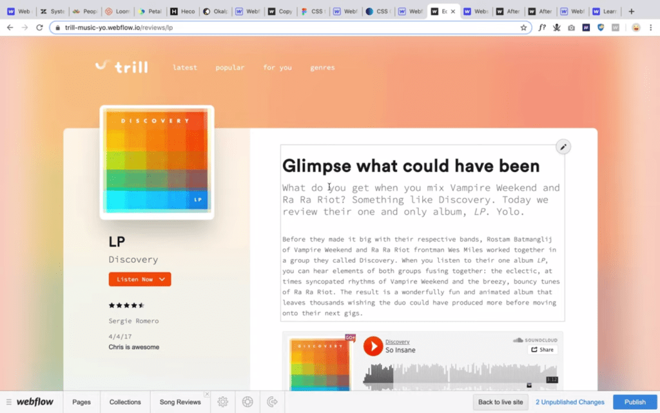
Task: Click the SoundCloud logo in player
Action: [535, 340]
